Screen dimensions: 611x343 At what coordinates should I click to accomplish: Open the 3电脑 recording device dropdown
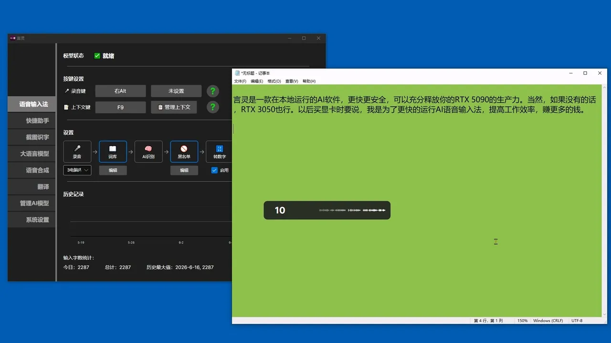(x=77, y=170)
